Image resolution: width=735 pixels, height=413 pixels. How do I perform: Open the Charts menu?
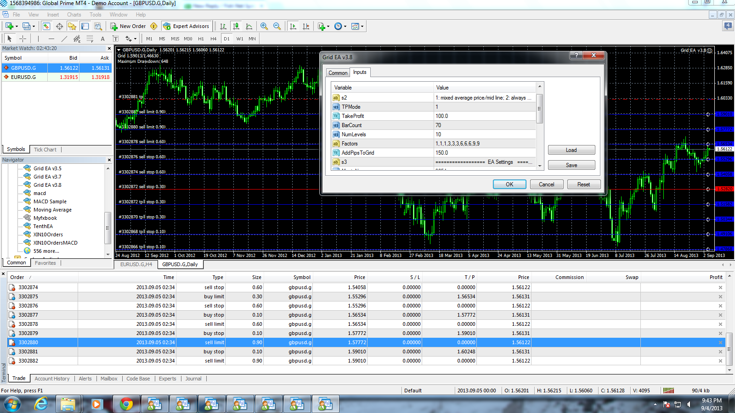pos(74,15)
